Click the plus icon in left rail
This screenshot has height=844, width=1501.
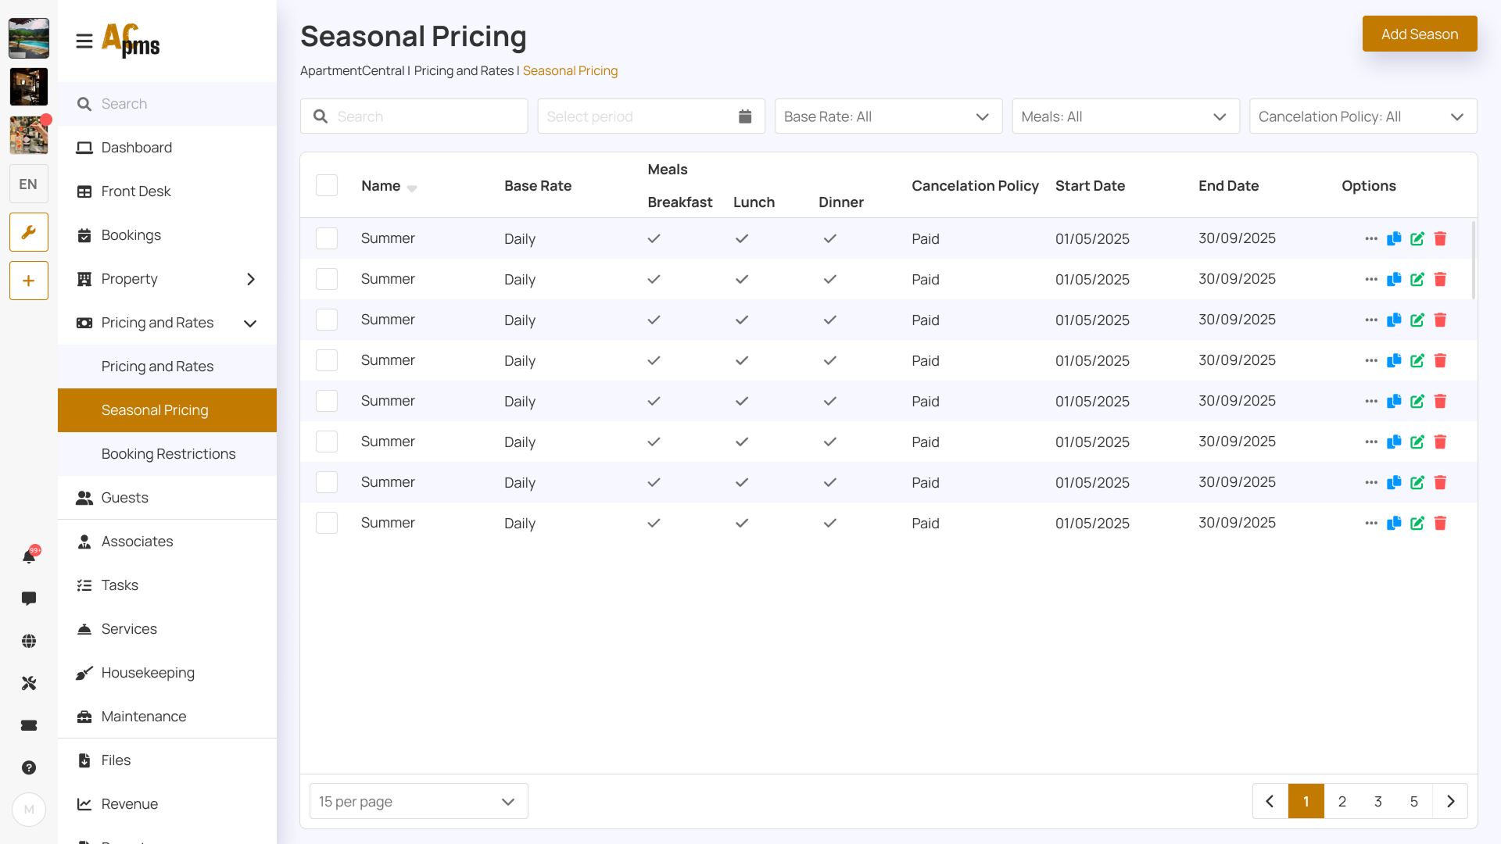(x=29, y=281)
